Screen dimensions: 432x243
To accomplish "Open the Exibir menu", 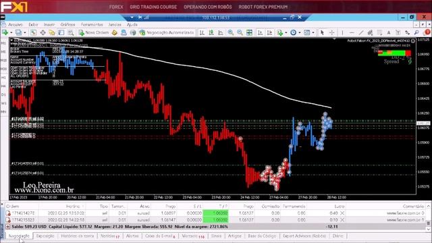I will (x=33, y=24).
